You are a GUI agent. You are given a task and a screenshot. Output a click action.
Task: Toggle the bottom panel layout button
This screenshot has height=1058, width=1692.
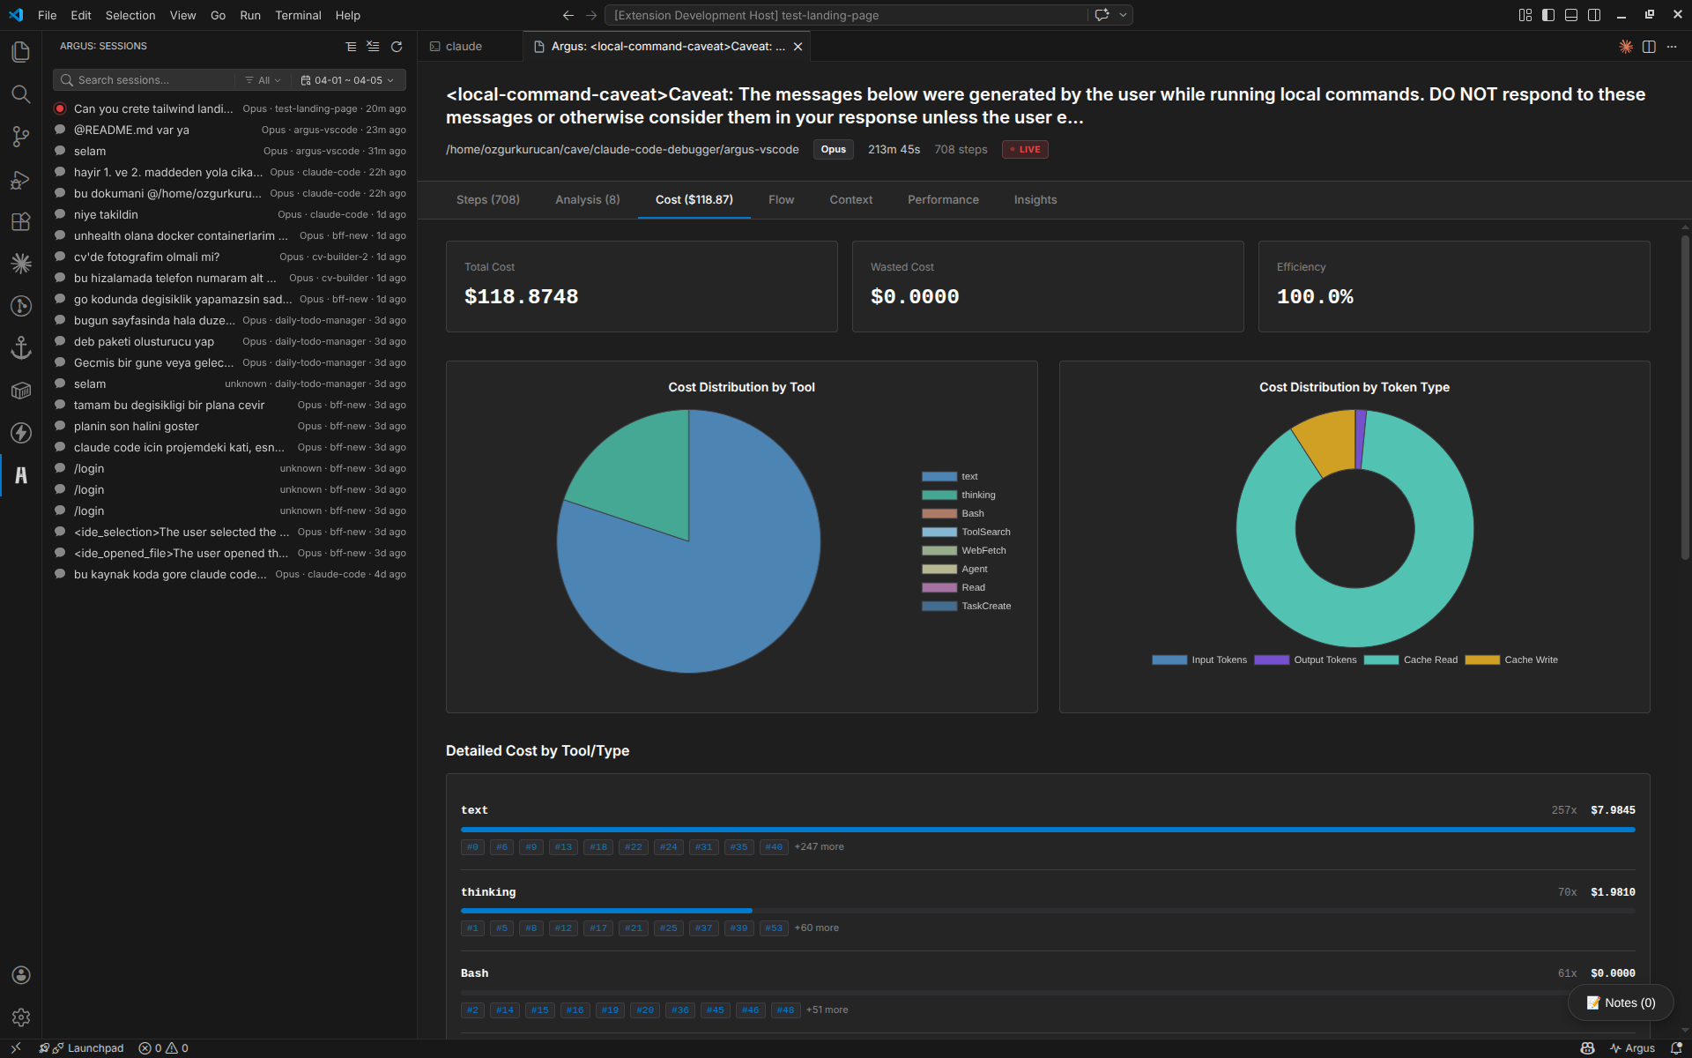coord(1571,15)
